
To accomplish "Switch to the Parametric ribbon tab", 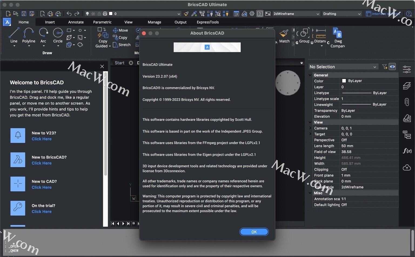I will [x=102, y=22].
